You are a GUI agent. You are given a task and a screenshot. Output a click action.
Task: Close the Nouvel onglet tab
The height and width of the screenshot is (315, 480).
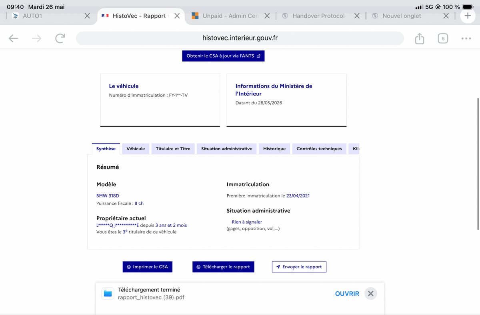click(x=446, y=16)
